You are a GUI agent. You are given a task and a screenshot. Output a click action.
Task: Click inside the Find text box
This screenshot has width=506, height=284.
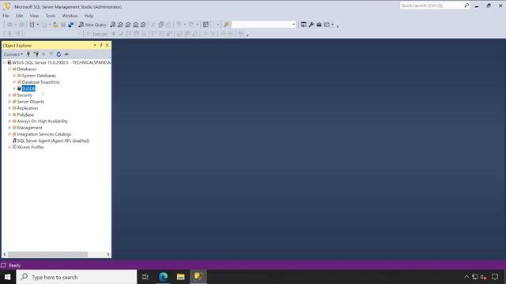pos(262,24)
